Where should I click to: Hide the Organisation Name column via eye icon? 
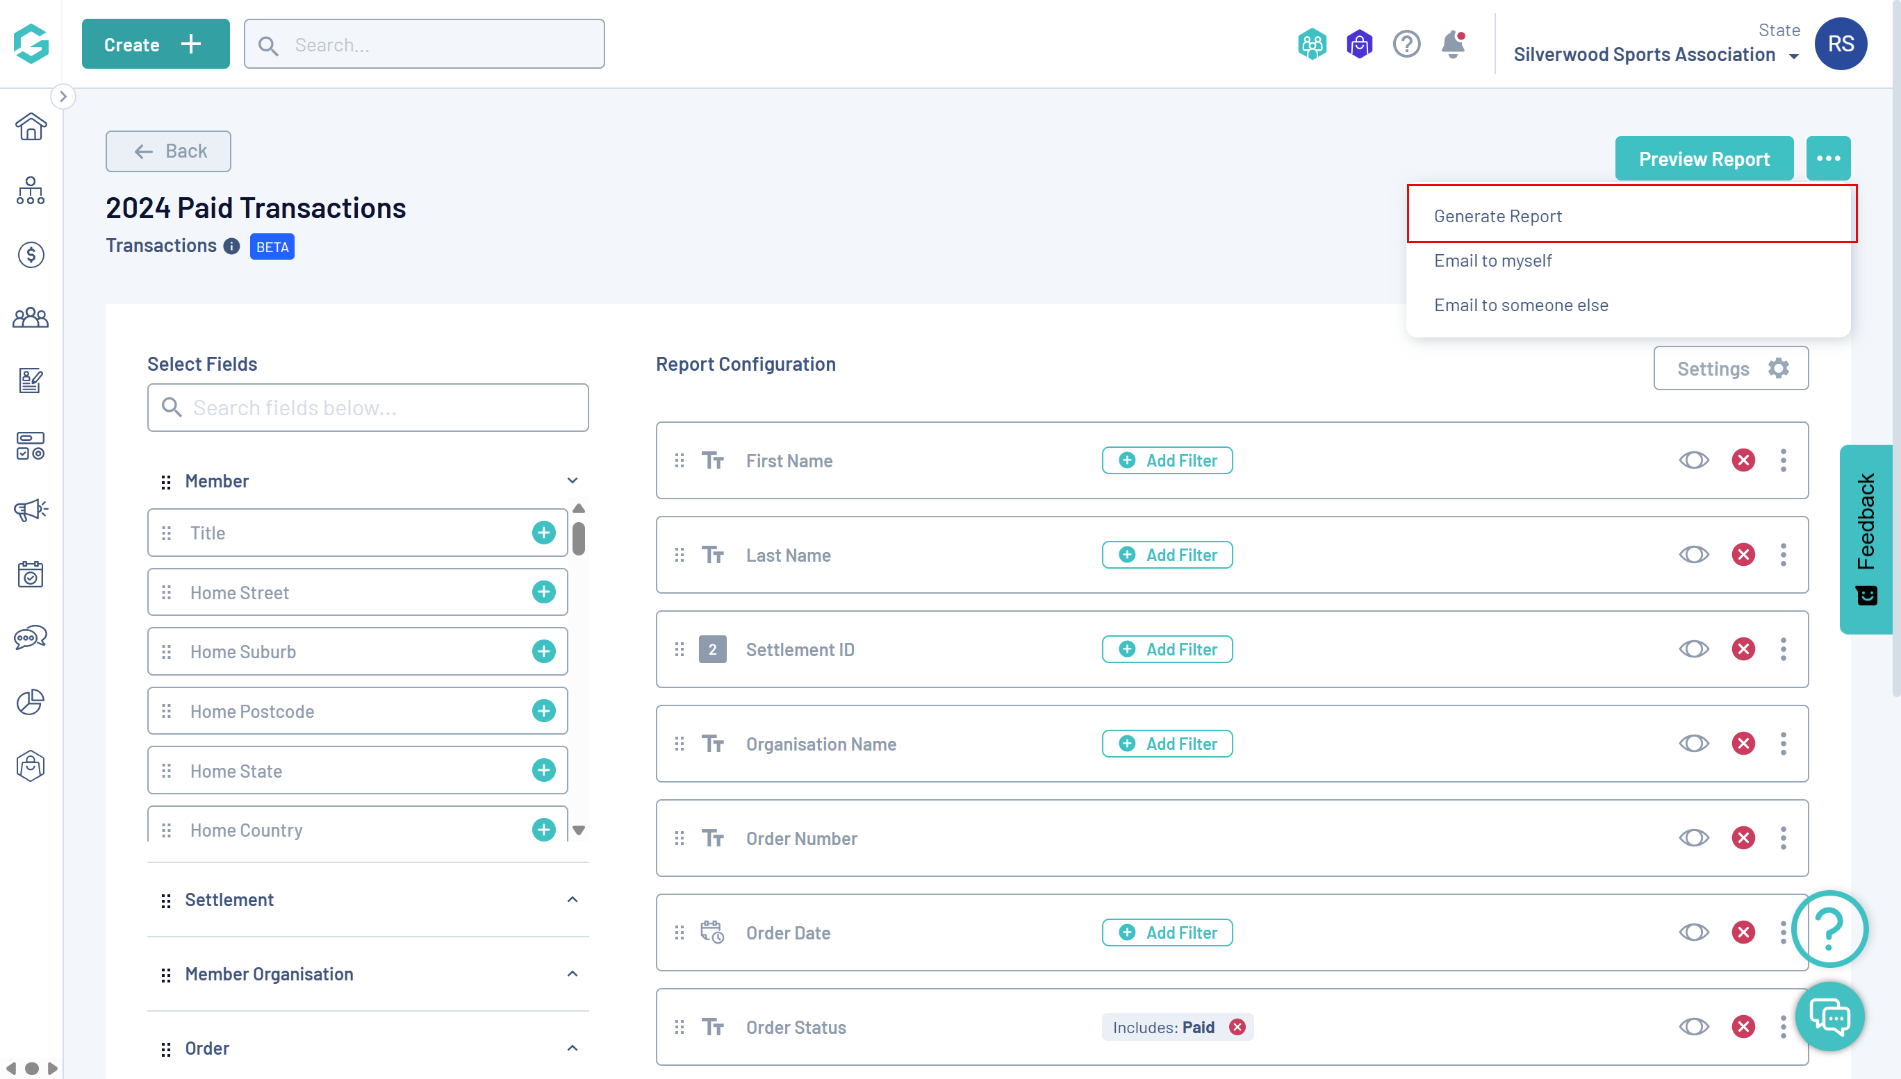[1693, 744]
